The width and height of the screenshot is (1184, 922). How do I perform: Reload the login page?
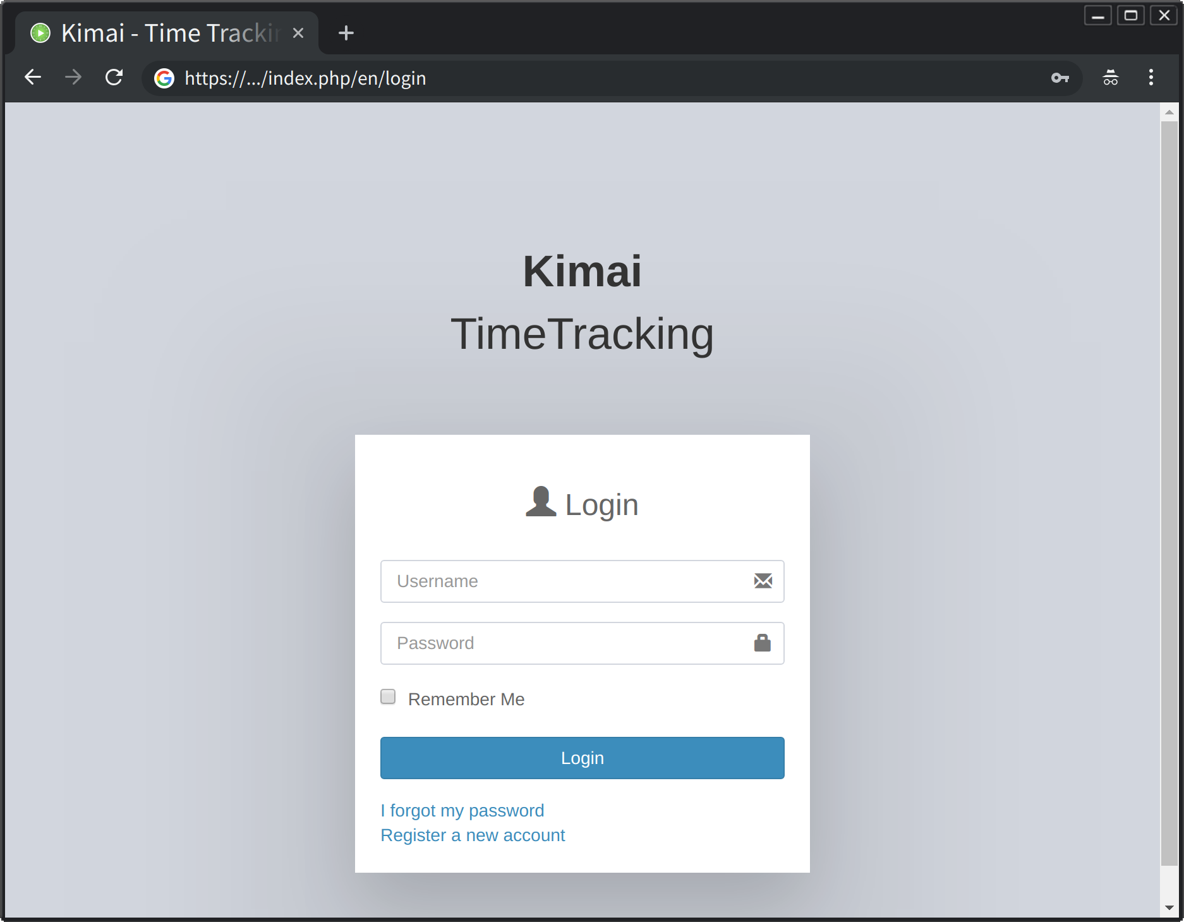coord(114,77)
